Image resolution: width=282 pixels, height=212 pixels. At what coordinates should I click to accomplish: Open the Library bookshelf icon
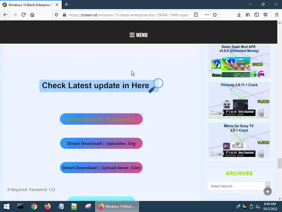coord(248,15)
